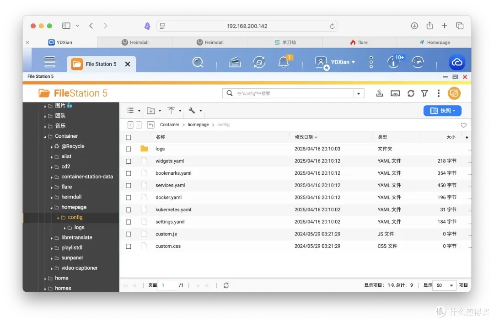Check the box for settings.yaml
Screen dimensions: 494x322
point(129,222)
